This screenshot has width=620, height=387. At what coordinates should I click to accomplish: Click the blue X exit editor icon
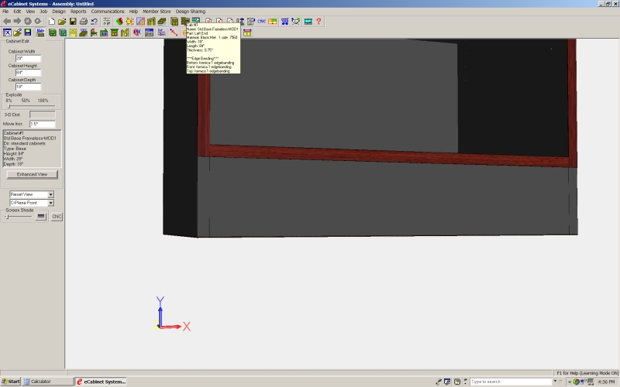7,33
